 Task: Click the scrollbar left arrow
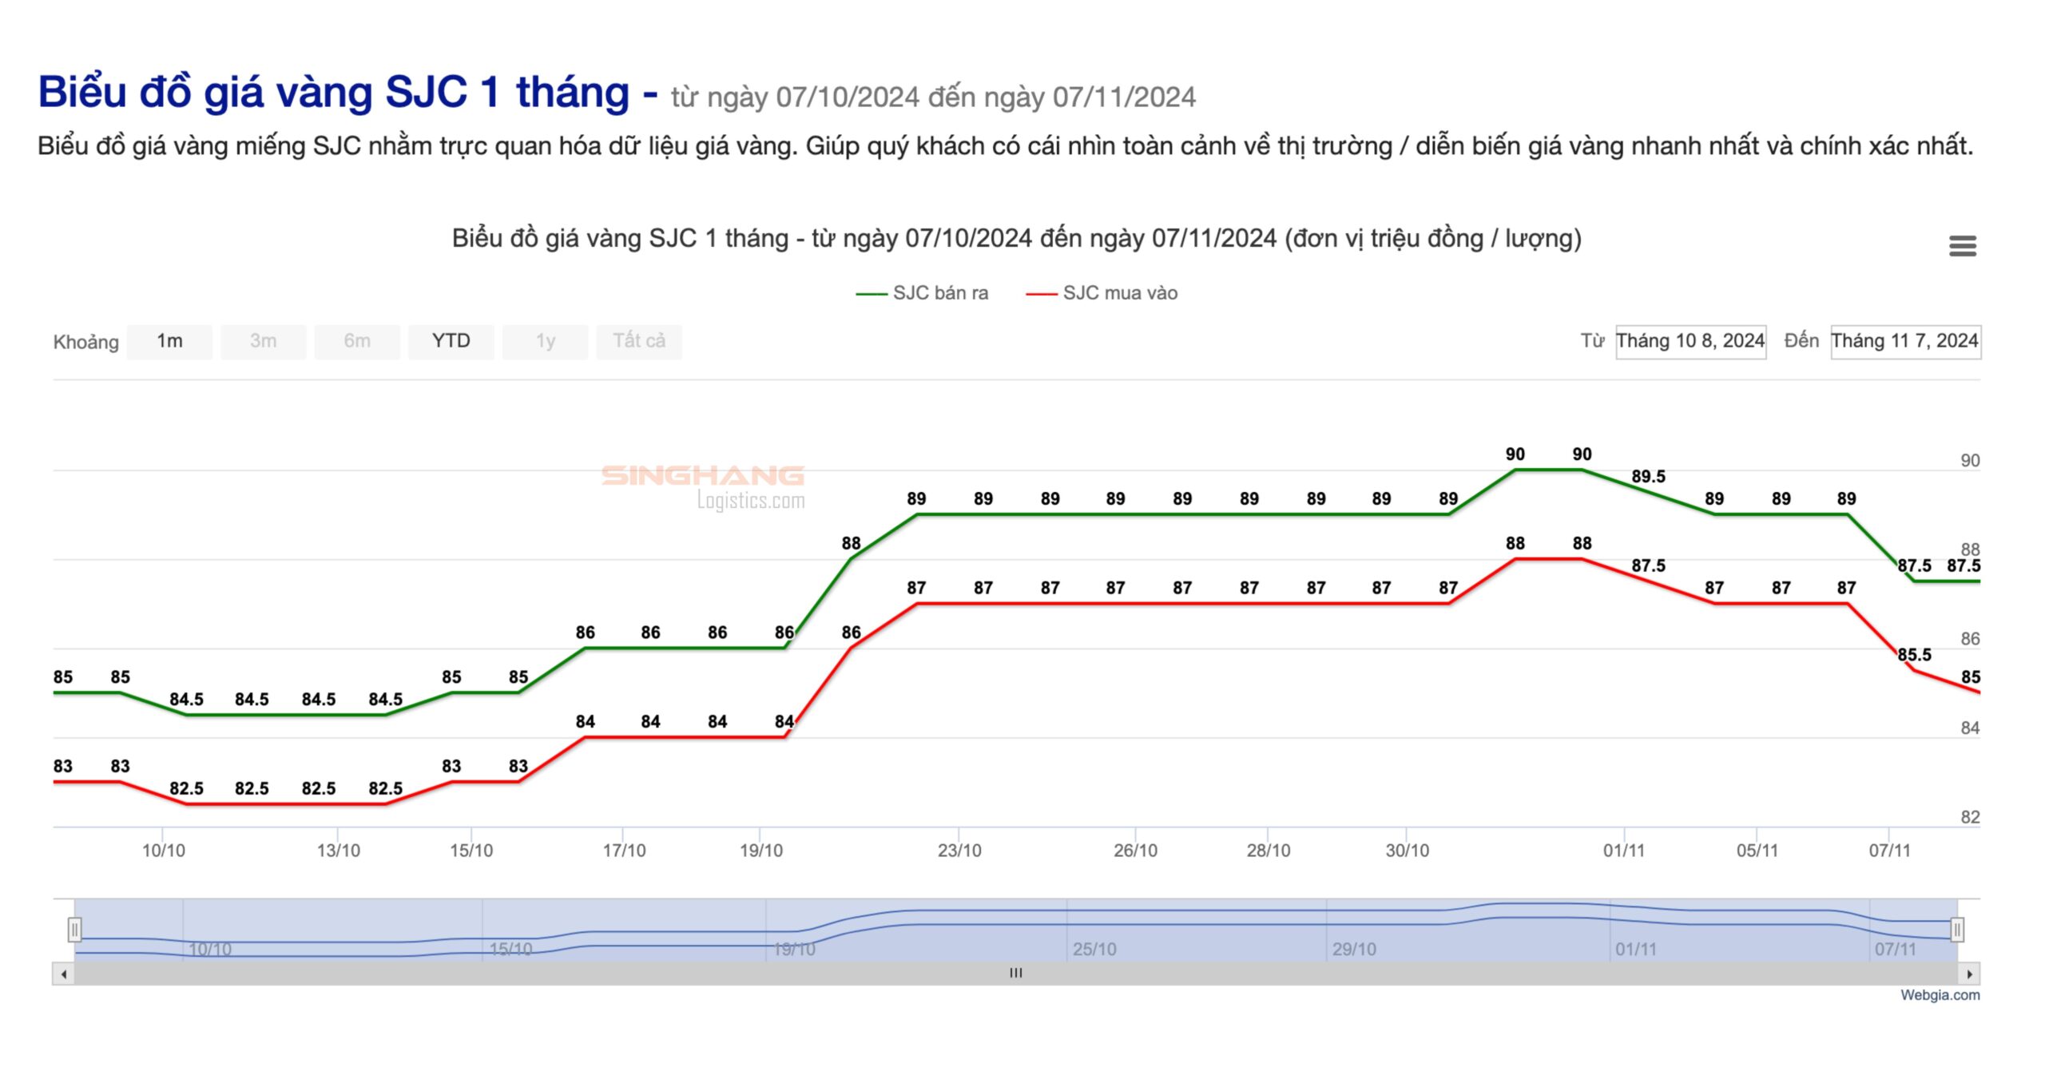pyautogui.click(x=64, y=974)
